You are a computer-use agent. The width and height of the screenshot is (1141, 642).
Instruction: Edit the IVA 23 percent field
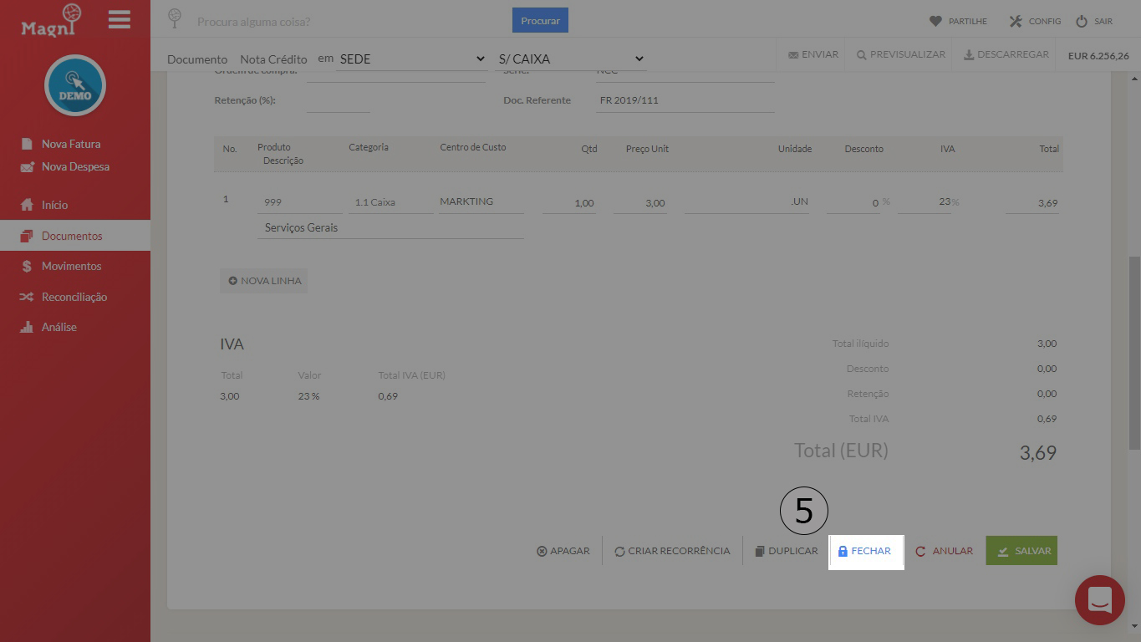[x=925, y=203]
